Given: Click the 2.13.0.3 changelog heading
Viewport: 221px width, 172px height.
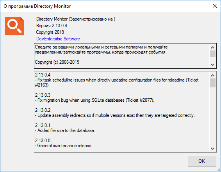Looking at the screenshot, I should 43,95.
